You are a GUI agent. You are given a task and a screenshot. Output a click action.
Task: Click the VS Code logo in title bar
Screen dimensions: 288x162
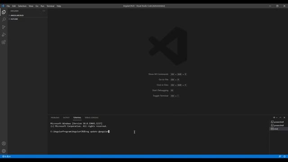(3, 6)
